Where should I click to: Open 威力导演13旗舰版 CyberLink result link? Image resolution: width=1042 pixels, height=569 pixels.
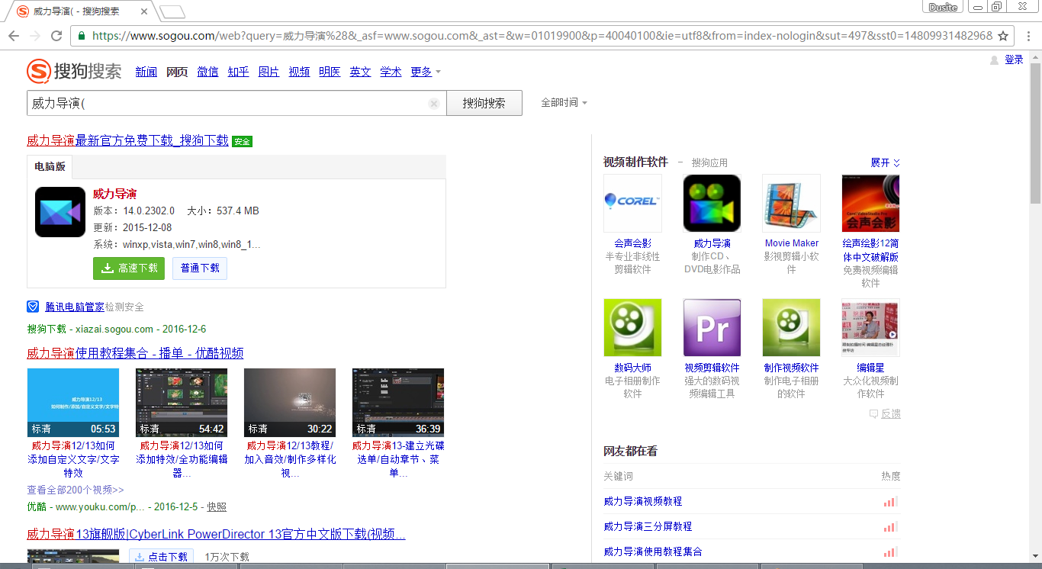click(216, 534)
